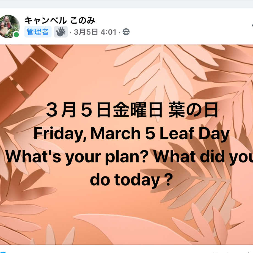Click the 管理者 admin badge
This screenshot has width=253, height=253.
(38, 32)
